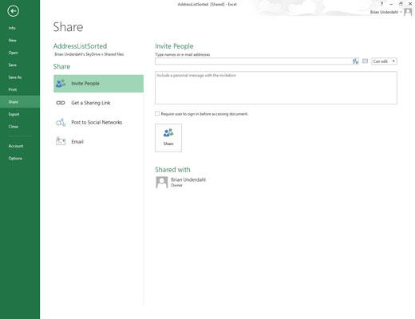This screenshot has height=319, width=415.
Task: Open the Brian Underdahl account dropdown
Action: coord(386,12)
